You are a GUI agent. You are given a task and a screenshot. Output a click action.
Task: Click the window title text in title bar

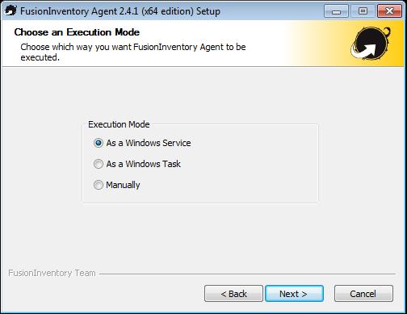coord(120,11)
